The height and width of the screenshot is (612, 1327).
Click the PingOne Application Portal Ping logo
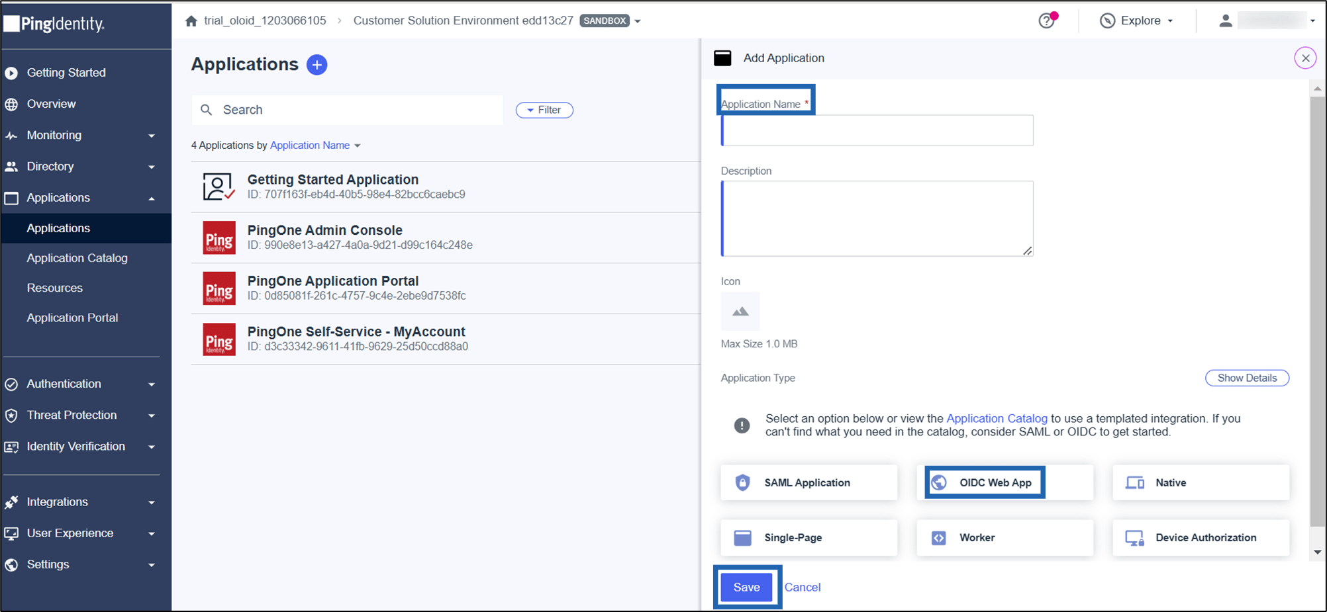pyautogui.click(x=219, y=288)
